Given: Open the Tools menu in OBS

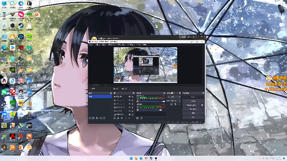Looking at the screenshot, I should (138, 44).
